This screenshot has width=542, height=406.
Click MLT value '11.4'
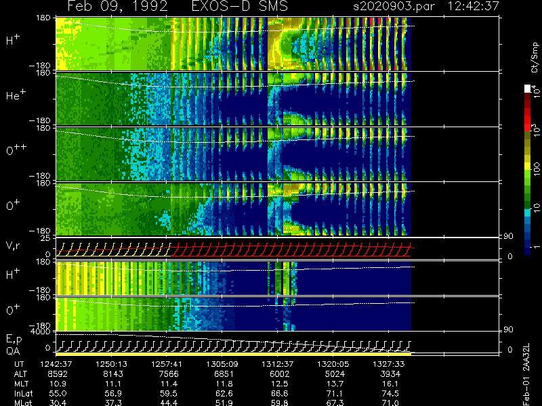[x=169, y=384]
